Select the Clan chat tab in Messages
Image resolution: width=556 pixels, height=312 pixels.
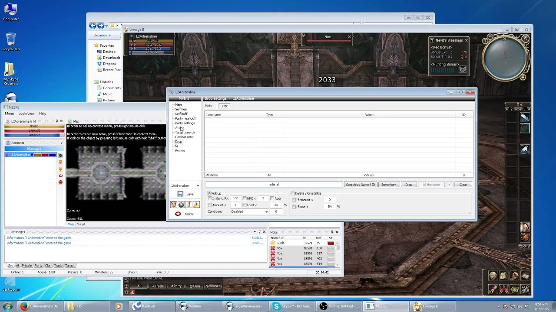click(x=48, y=265)
